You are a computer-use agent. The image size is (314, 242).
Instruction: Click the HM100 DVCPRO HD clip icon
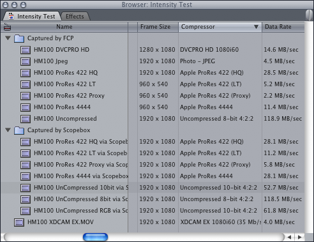point(26,50)
